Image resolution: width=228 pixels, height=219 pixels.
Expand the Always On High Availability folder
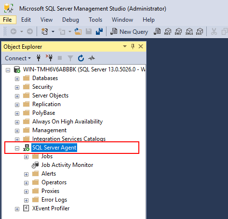tap(17, 122)
